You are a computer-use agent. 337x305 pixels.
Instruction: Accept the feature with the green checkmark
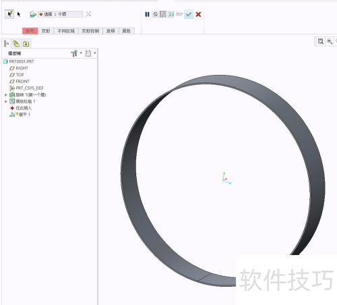tap(189, 14)
